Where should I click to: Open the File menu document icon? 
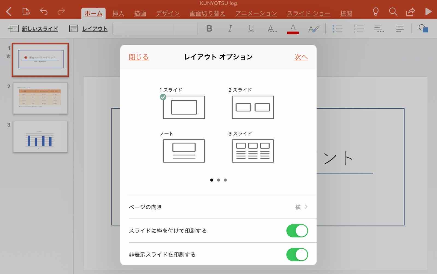pos(26,11)
